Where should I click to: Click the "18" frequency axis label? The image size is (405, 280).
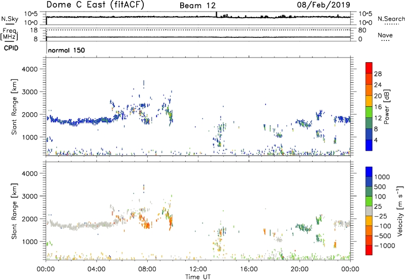[x=34, y=30]
